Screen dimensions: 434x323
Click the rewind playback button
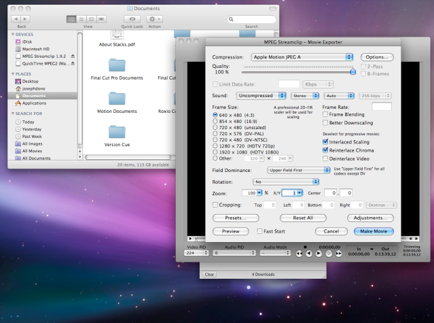click(x=300, y=254)
